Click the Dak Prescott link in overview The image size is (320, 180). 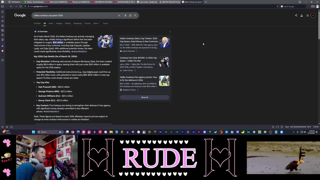click(76, 45)
